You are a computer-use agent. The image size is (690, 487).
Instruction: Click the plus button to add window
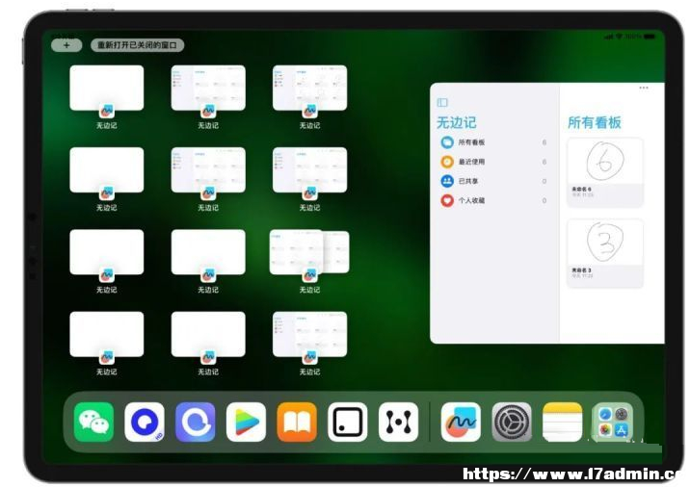pos(66,45)
